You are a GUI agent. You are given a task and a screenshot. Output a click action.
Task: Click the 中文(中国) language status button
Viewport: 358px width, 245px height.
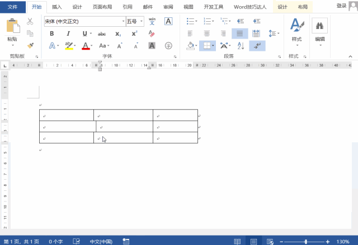point(101,241)
